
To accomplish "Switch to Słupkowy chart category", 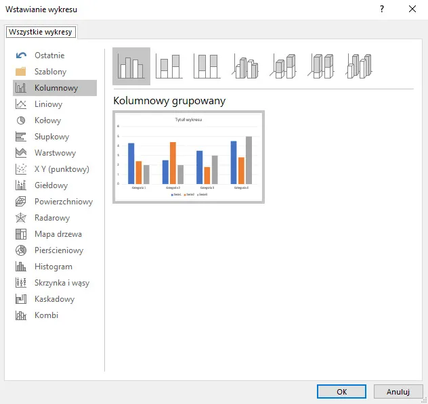I will coord(51,137).
